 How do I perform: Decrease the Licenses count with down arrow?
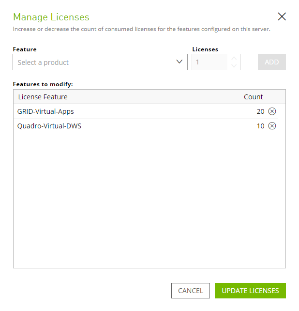(x=234, y=66)
